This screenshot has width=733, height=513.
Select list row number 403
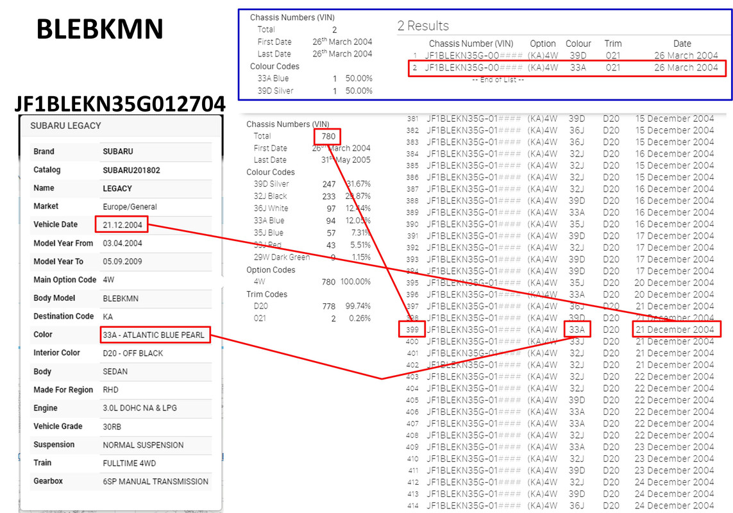click(560, 376)
